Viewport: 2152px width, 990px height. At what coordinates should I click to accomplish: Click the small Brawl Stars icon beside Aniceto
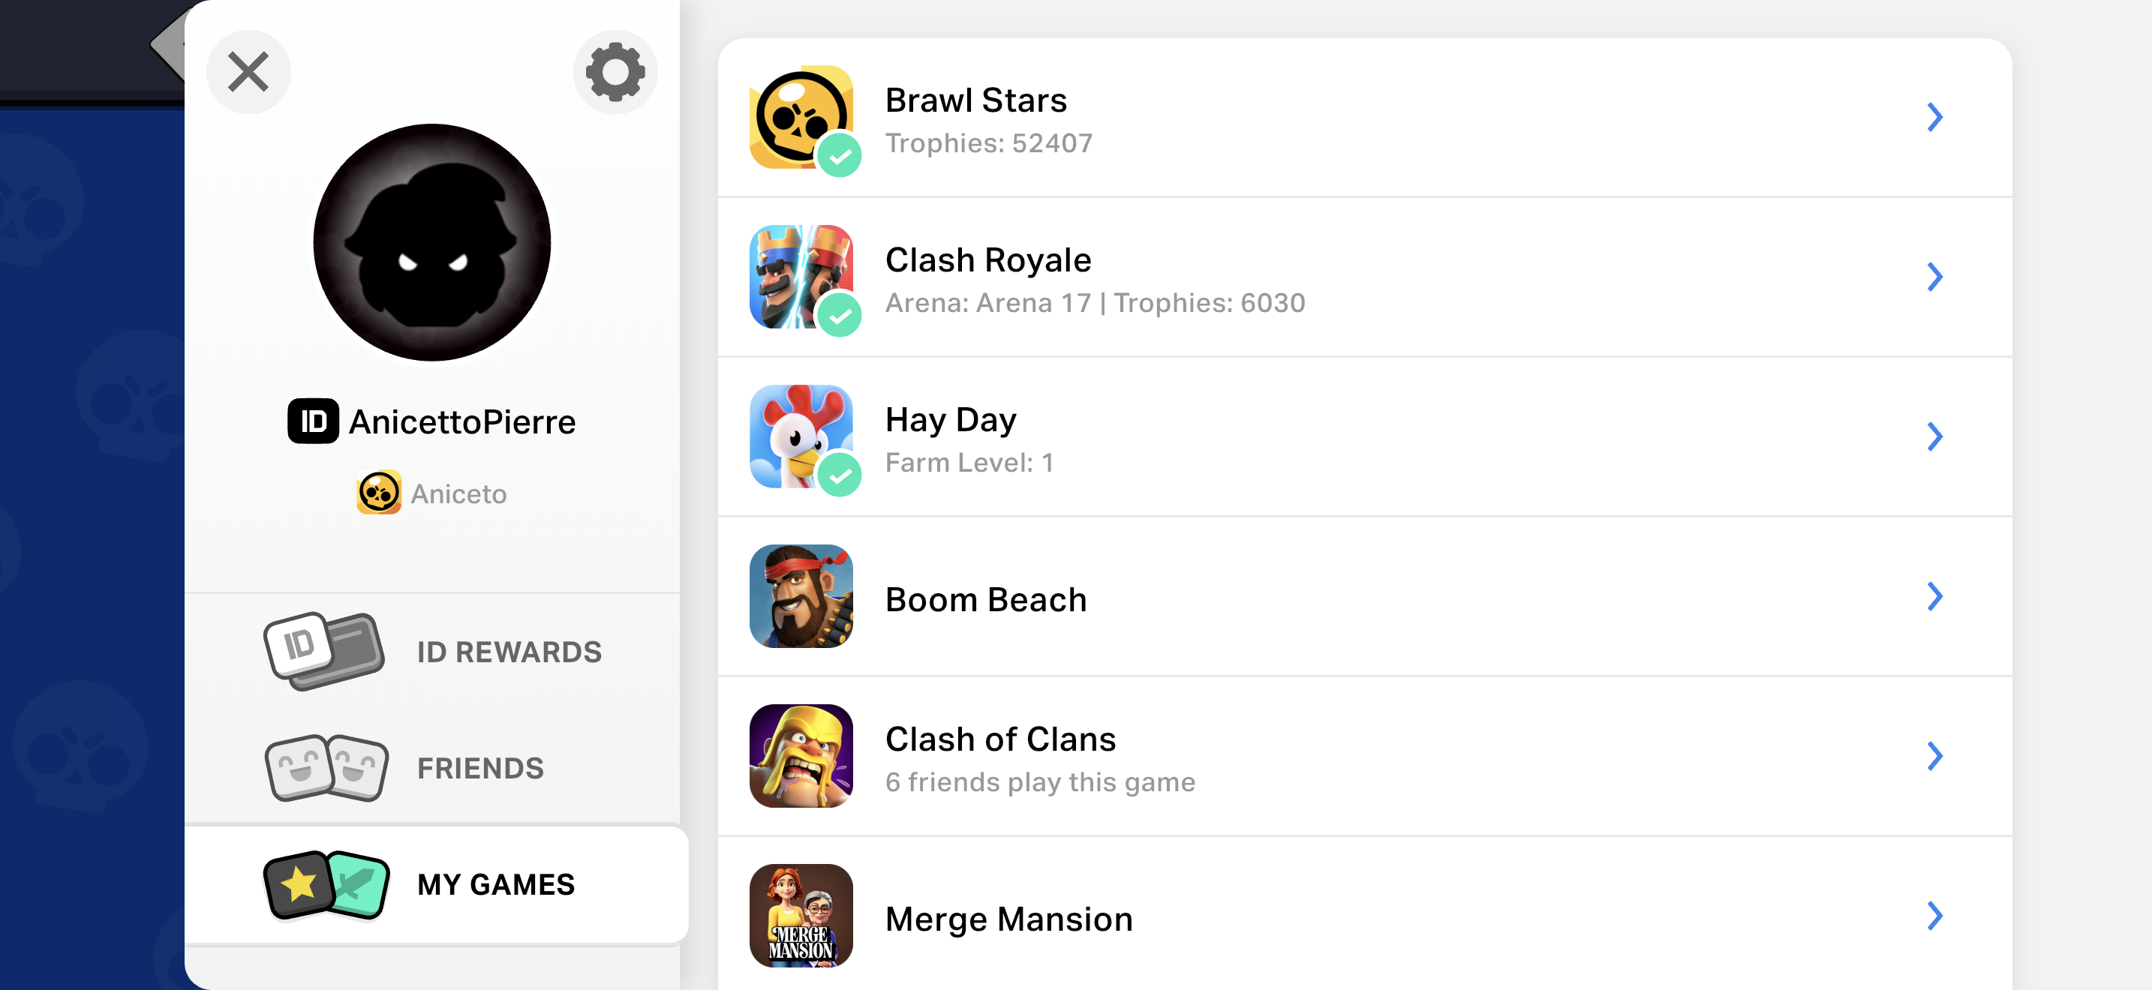coord(378,493)
